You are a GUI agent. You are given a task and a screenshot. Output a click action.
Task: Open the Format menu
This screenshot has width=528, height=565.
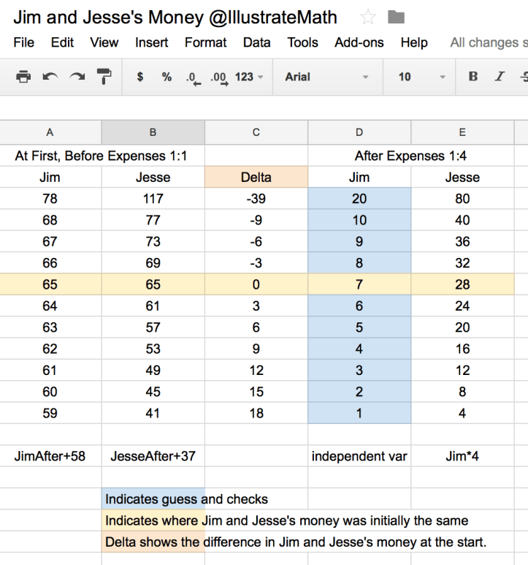(205, 42)
